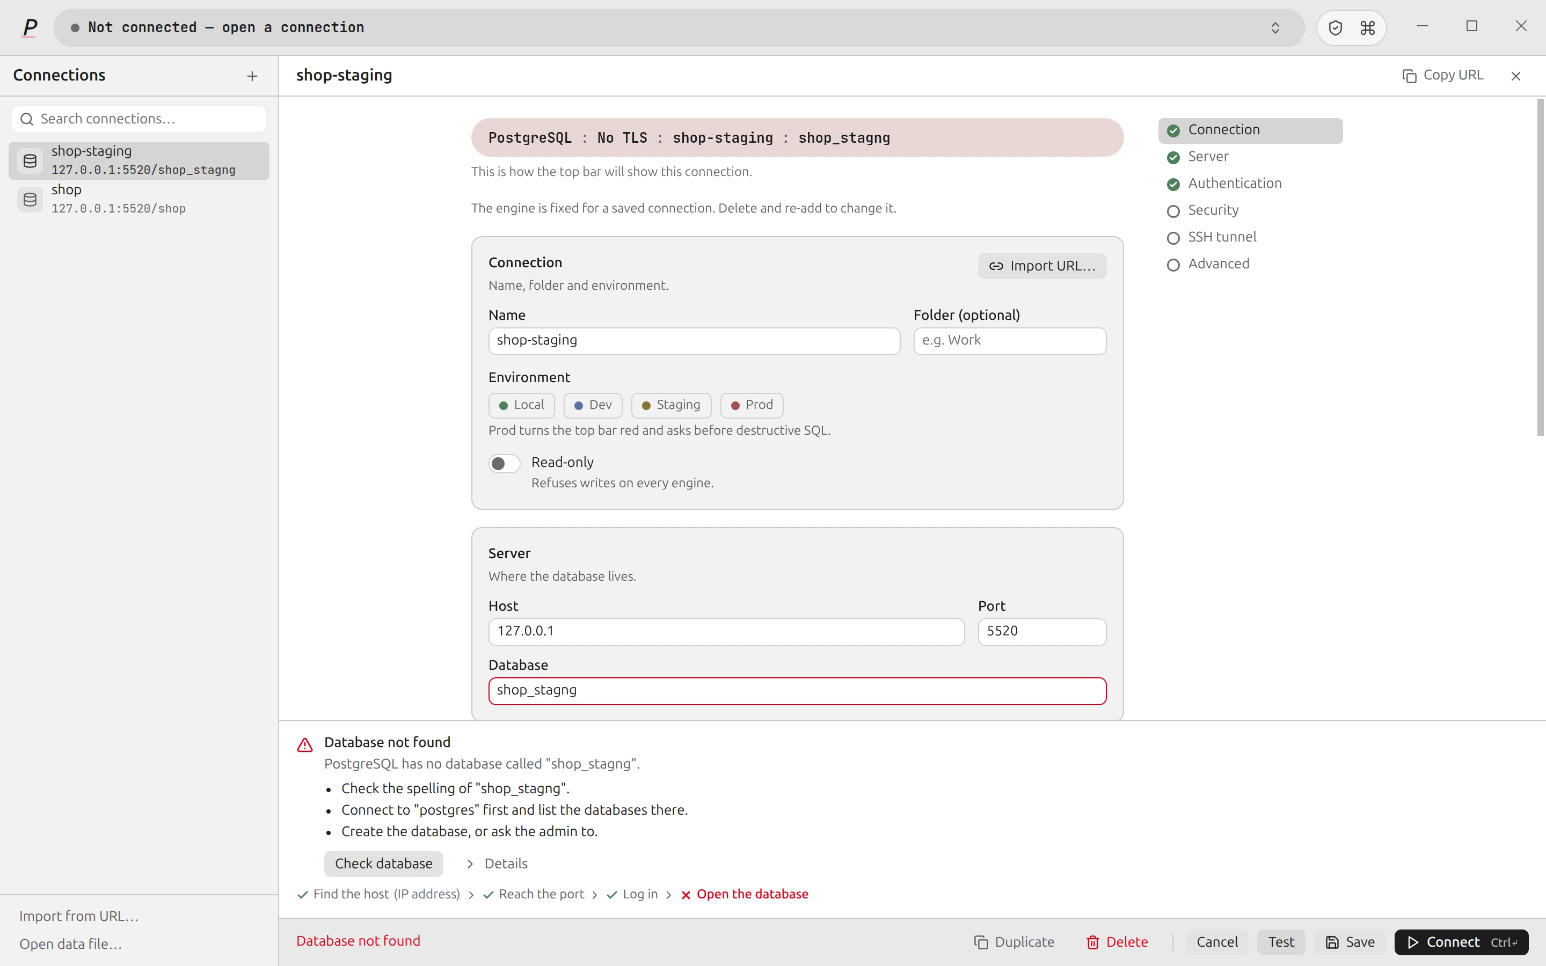Click the top bar connection selector
Viewport: 1546px width, 966px height.
click(679, 27)
